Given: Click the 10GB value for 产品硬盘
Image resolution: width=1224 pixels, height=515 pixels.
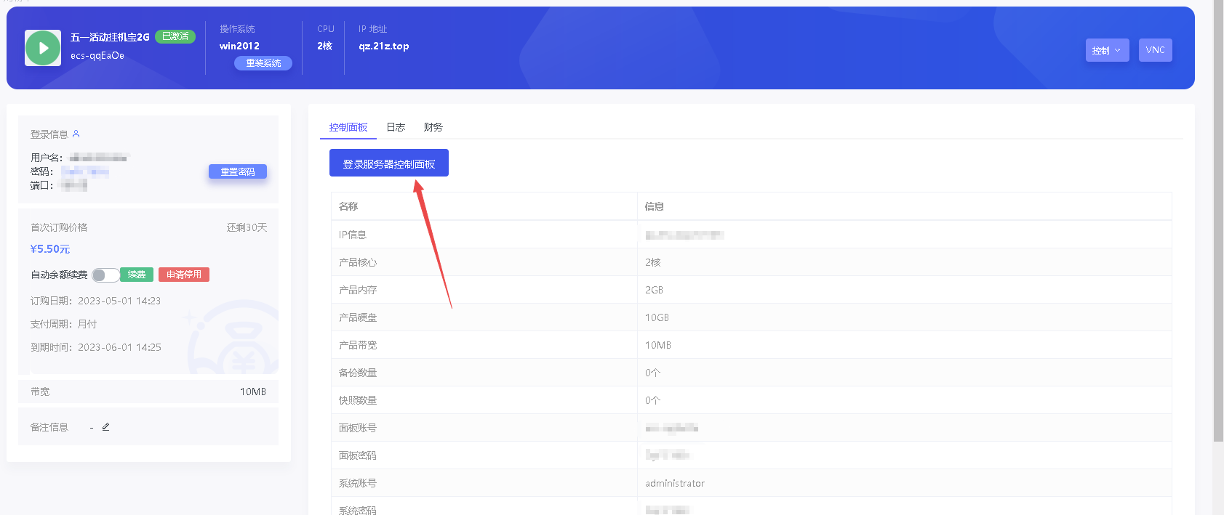Looking at the screenshot, I should pos(657,317).
